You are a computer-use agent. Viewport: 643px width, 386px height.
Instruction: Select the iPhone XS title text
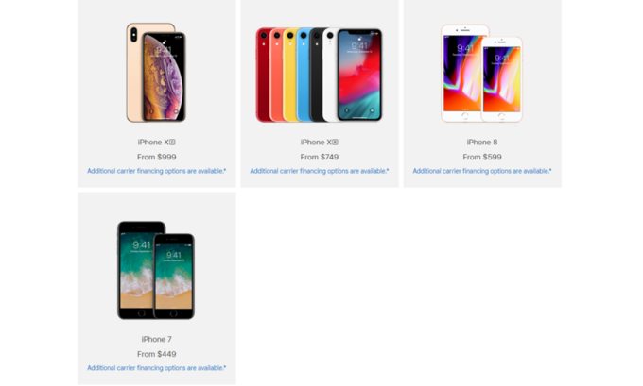pyautogui.click(x=157, y=143)
